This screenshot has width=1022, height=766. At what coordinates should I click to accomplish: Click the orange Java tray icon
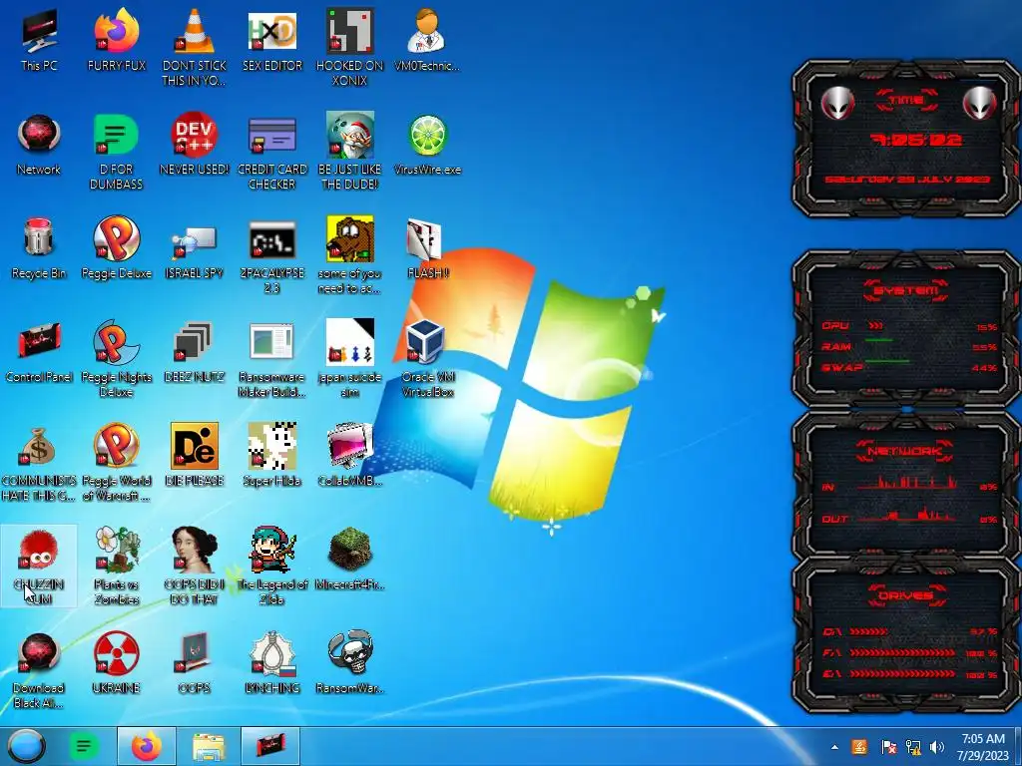pyautogui.click(x=859, y=747)
